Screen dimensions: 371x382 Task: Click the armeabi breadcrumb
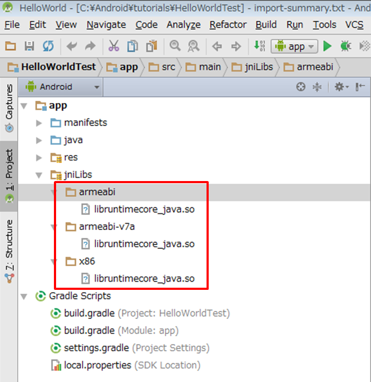point(308,67)
